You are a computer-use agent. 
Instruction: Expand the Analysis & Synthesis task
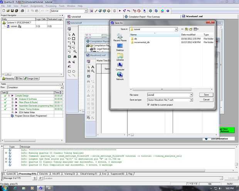click(12, 99)
